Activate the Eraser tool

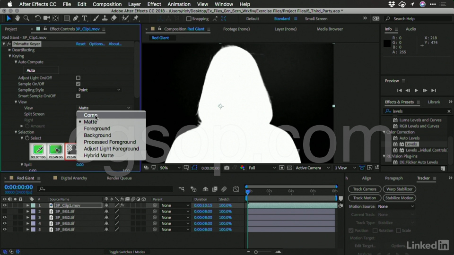pyautogui.click(x=113, y=18)
